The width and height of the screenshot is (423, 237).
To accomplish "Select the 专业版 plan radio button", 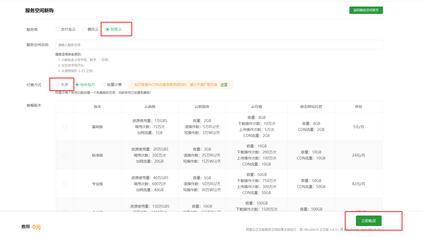I will (x=65, y=184).
